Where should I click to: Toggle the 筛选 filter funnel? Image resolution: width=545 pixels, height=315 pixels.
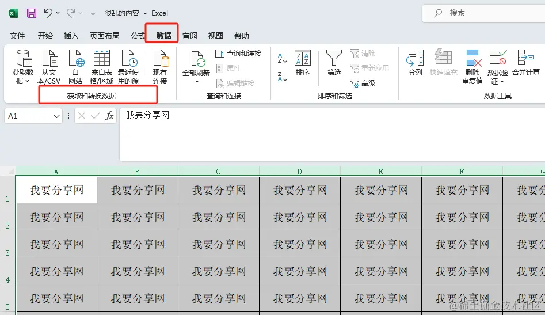(334, 63)
